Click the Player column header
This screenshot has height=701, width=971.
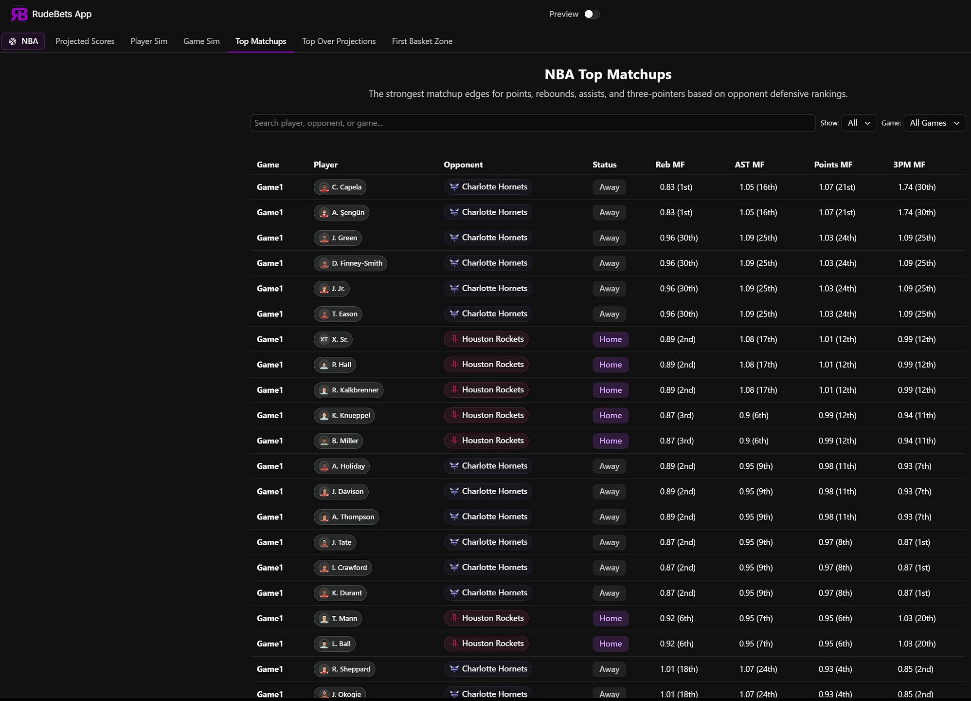325,165
